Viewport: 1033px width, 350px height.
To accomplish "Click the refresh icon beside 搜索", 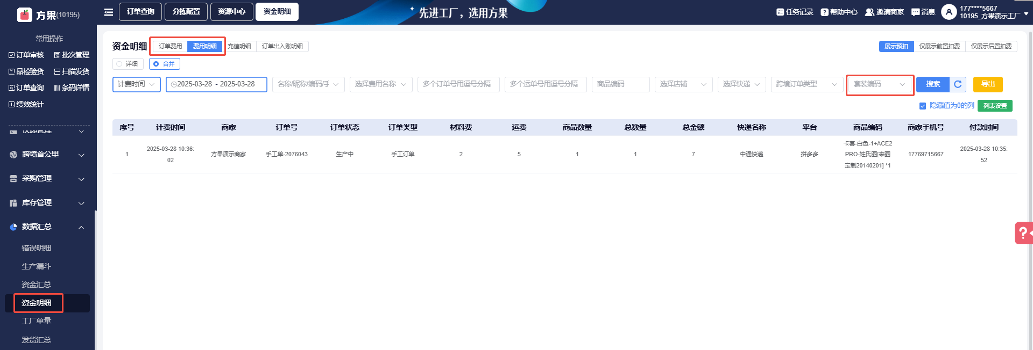I will [x=958, y=84].
